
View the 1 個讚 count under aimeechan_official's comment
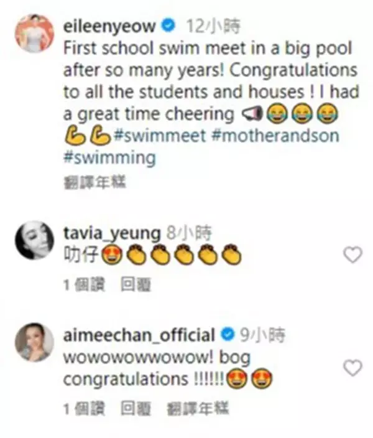pyautogui.click(x=85, y=409)
